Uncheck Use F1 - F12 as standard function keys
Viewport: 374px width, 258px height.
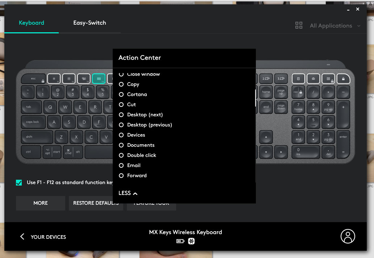[x=19, y=183]
